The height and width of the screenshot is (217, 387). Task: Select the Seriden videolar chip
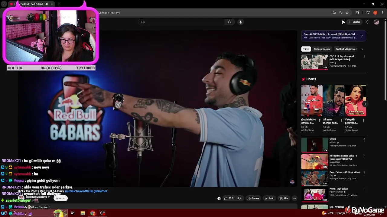322,49
